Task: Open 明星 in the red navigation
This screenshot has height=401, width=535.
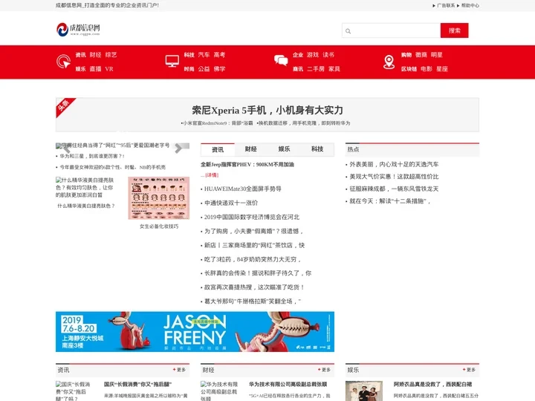Action: 436,55
